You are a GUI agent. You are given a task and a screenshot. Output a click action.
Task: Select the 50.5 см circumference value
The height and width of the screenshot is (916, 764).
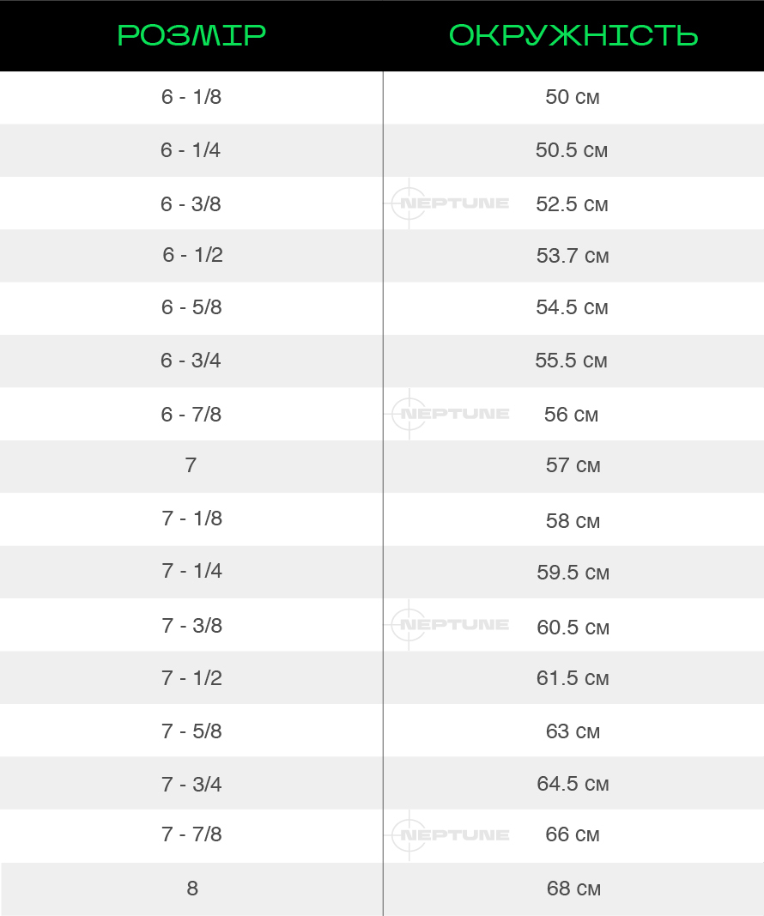point(572,150)
